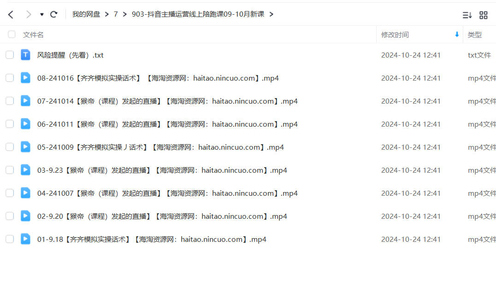
Task: Open folder 7 in the breadcrumb
Action: (x=116, y=14)
